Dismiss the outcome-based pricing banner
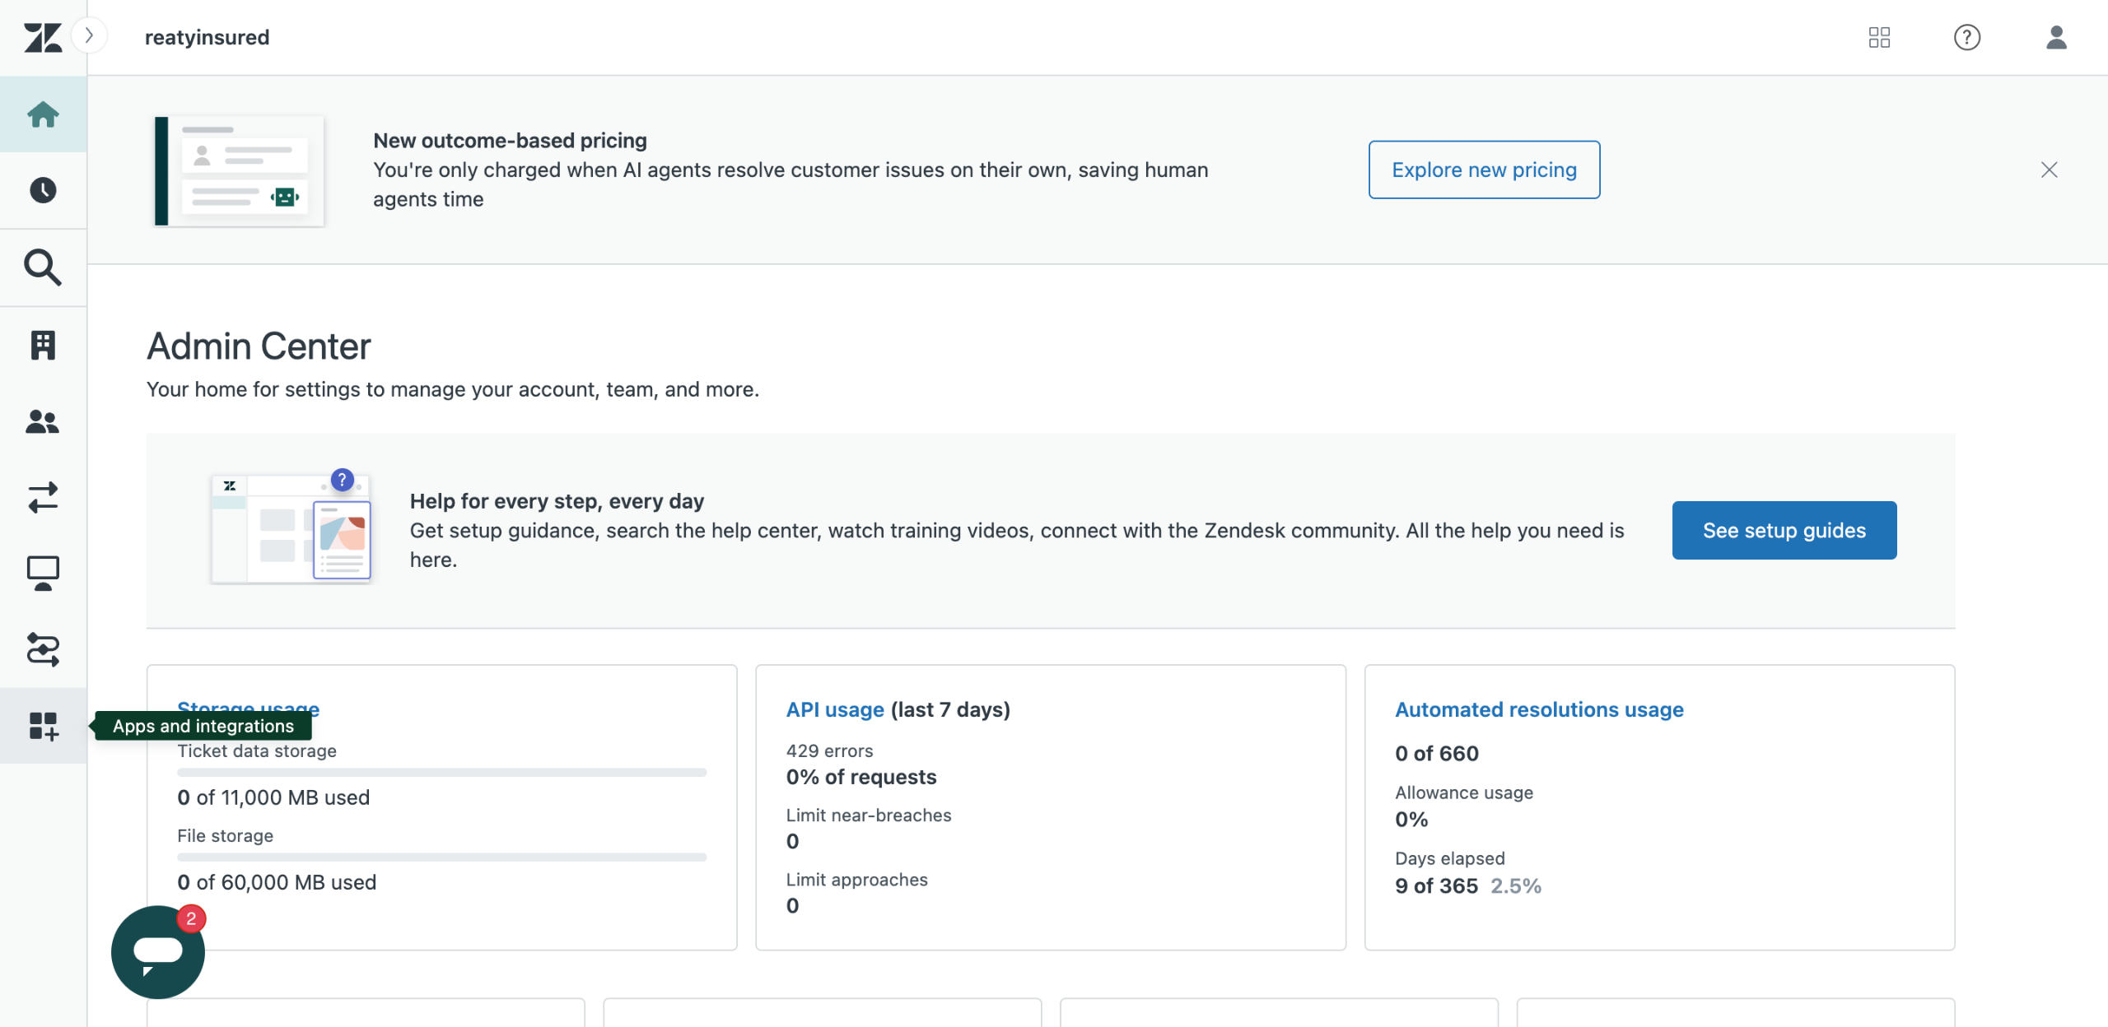The image size is (2108, 1027). pyautogui.click(x=2050, y=170)
